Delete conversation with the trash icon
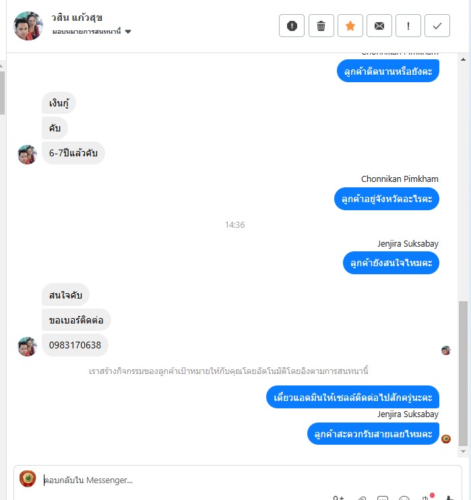The image size is (471, 500). [321, 26]
